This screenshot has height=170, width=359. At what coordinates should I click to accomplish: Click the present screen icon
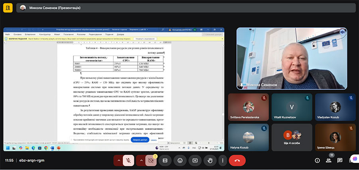[195, 160]
